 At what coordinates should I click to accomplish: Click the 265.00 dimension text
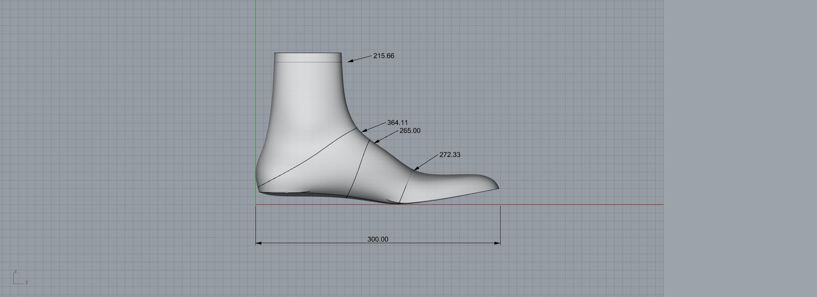pyautogui.click(x=410, y=131)
